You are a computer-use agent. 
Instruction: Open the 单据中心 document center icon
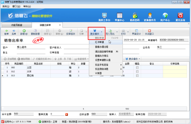120,15
